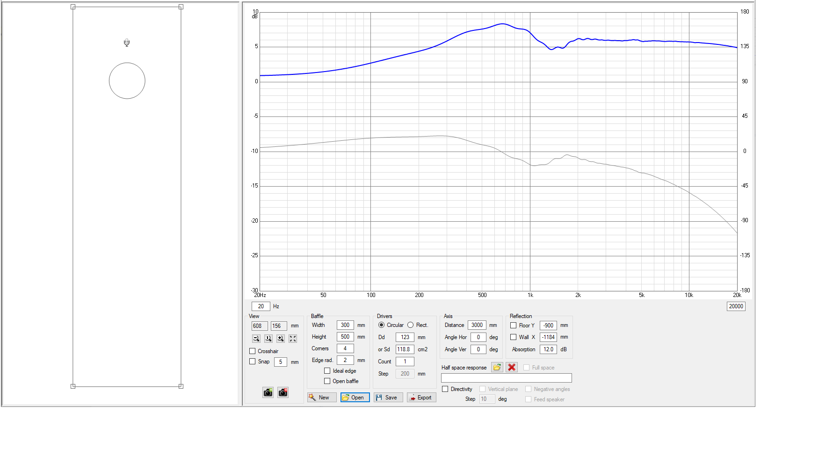Click the Baffle Height field
The height and width of the screenshot is (449, 833).
[x=345, y=337]
